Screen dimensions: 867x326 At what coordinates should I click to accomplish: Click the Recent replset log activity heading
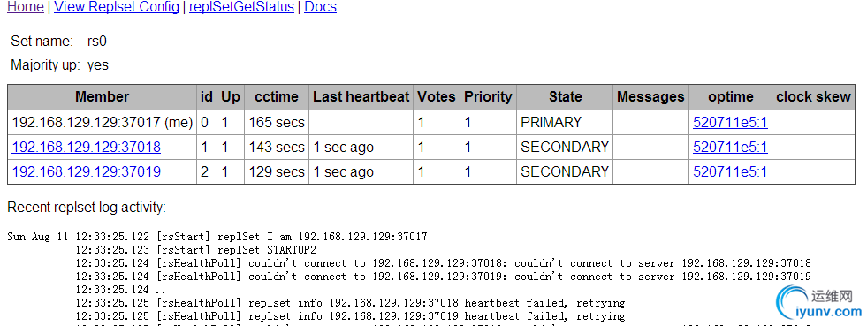coord(87,208)
